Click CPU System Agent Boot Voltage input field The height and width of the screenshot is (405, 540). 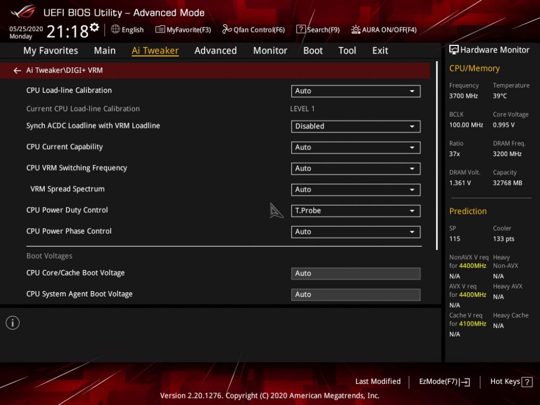pyautogui.click(x=356, y=294)
